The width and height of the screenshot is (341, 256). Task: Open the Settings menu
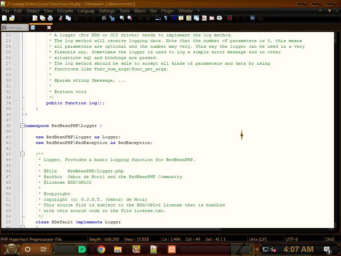click(x=107, y=11)
